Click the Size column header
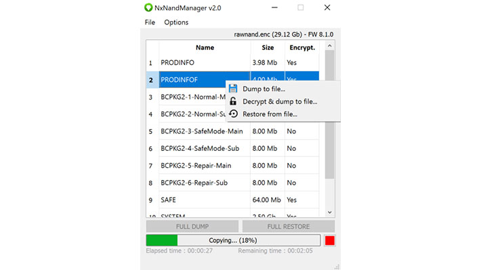The height and width of the screenshot is (270, 481). 268,47
